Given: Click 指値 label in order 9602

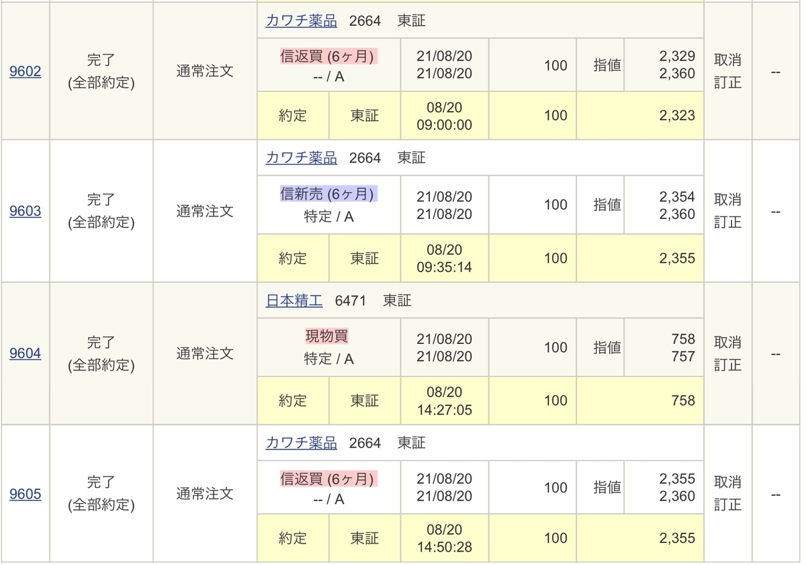Looking at the screenshot, I should (607, 65).
